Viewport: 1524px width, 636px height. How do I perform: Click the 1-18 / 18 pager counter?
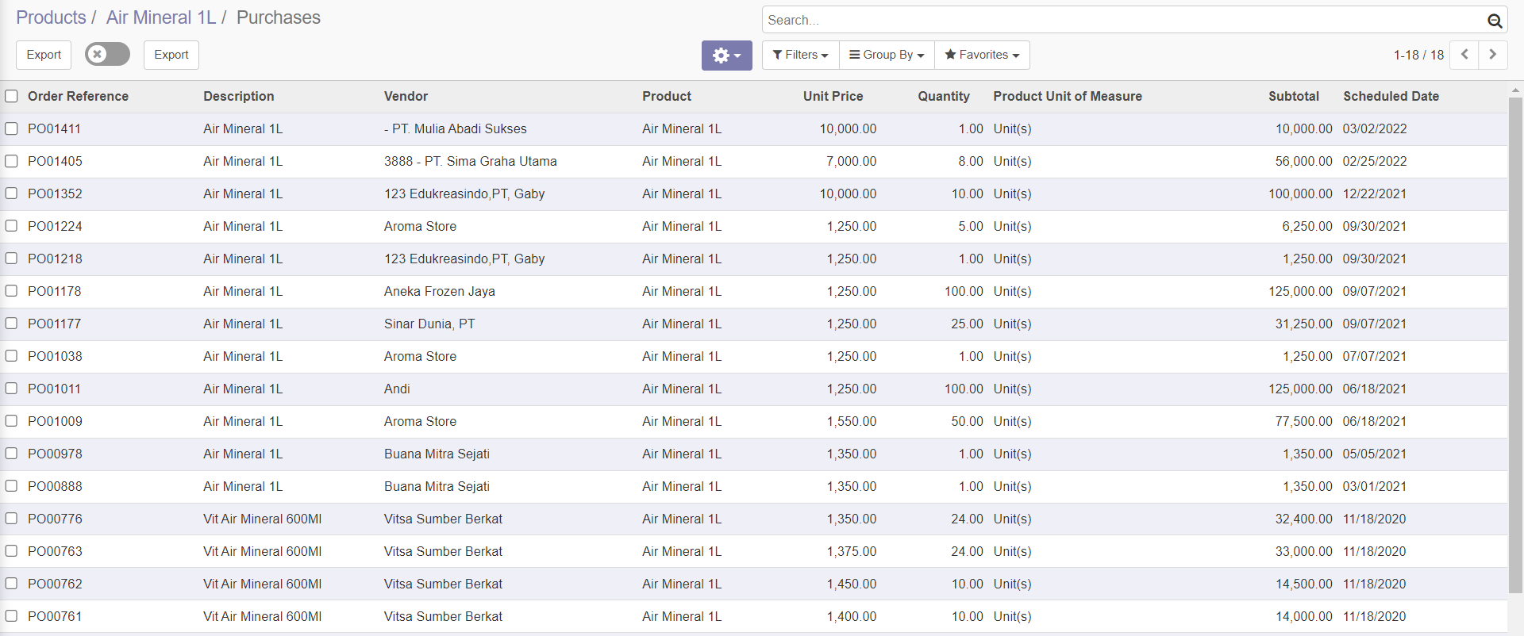[x=1418, y=55]
